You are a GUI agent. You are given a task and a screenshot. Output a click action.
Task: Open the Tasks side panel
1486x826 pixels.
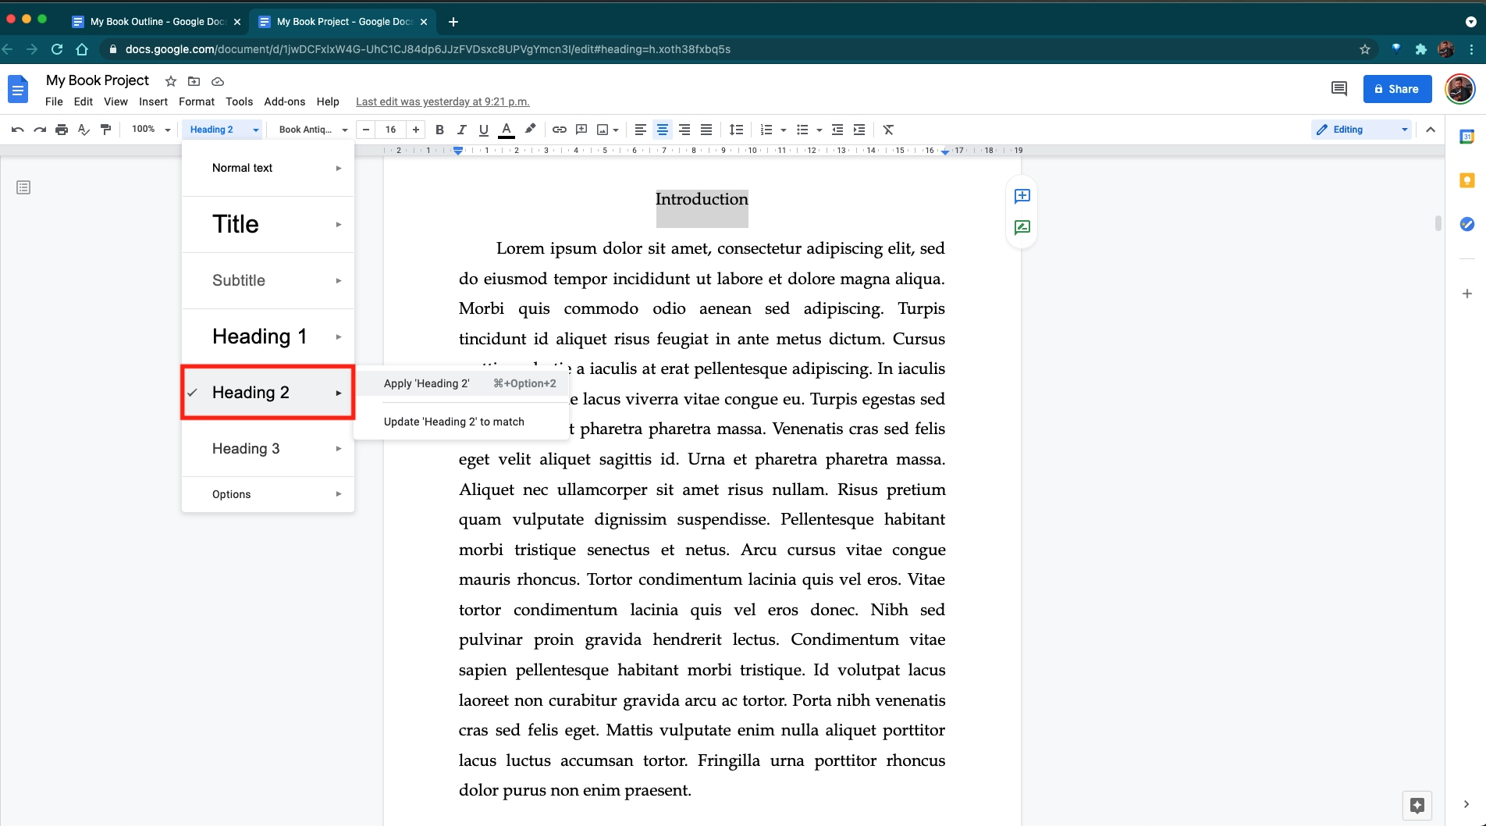(x=1466, y=224)
